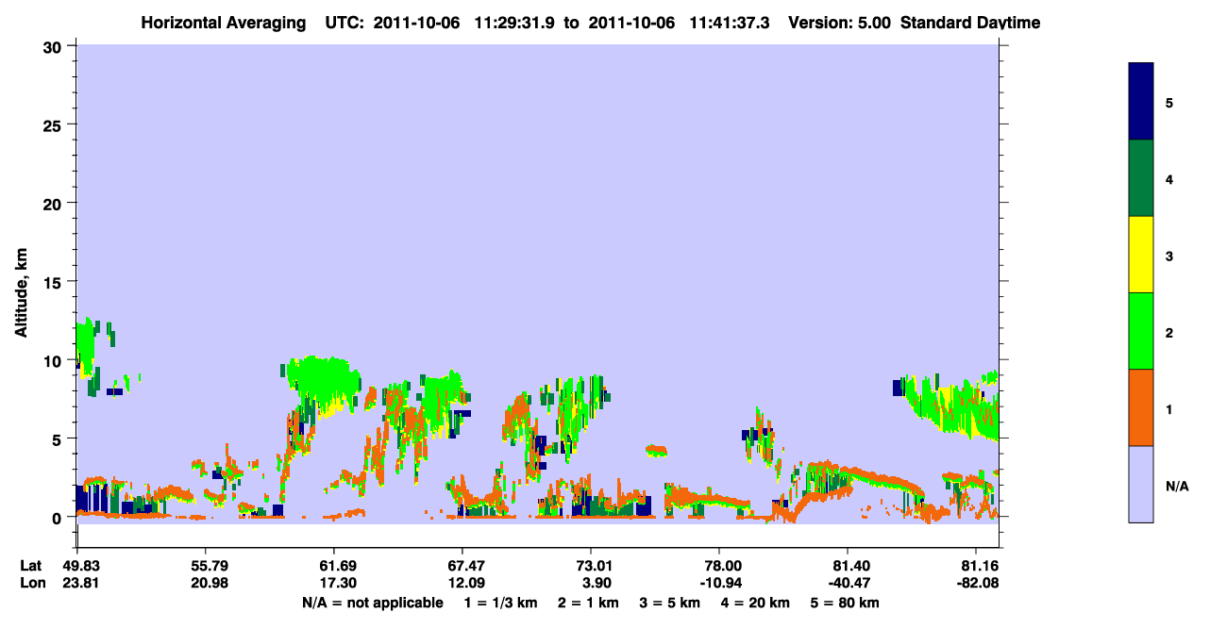Viewport: 1227px width, 629px height.
Task: Click the altitude tick label 20
Action: (55, 203)
